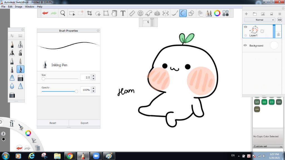
Task: Select the Chisel Tip pen brush
Action: (x=20, y=53)
